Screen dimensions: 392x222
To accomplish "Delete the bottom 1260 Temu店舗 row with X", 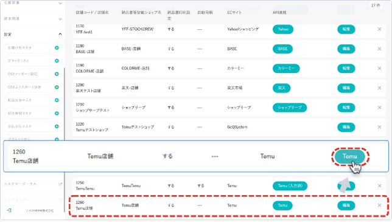I will coord(379,205).
